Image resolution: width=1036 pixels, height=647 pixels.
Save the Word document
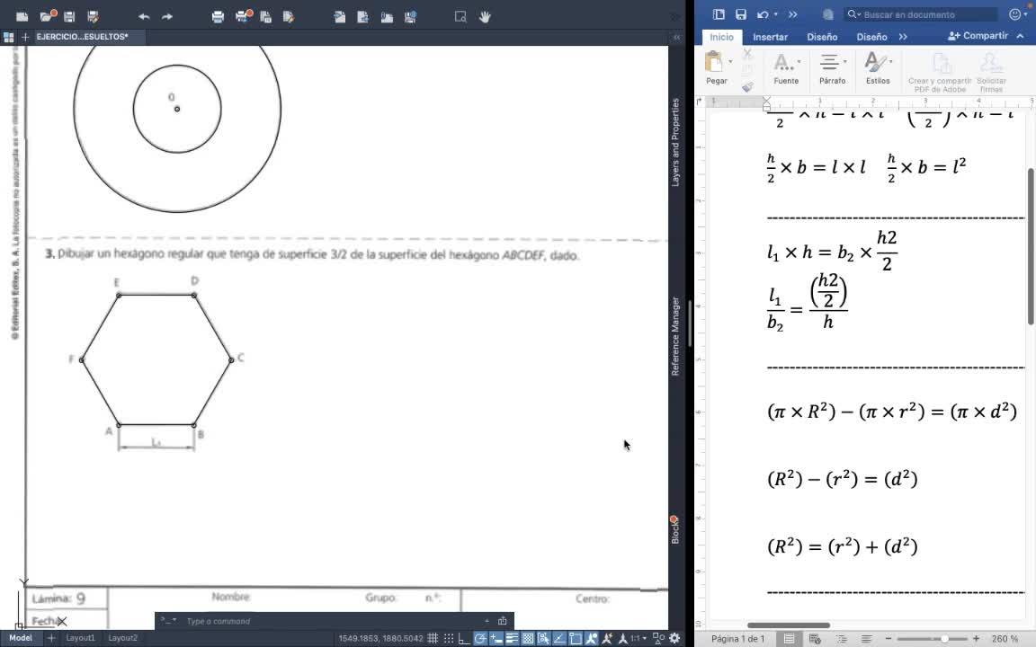click(x=741, y=14)
